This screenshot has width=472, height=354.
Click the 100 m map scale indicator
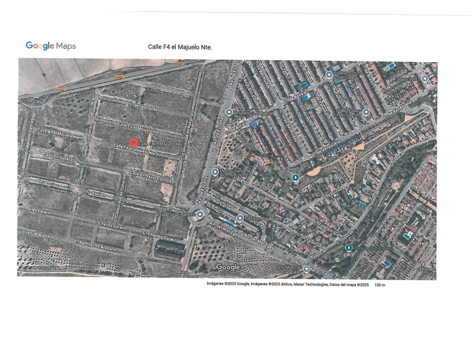pyautogui.click(x=380, y=285)
